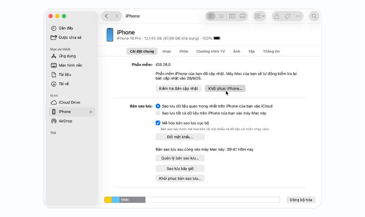Open the Nhạc tab
365x217 pixels.
pos(166,51)
